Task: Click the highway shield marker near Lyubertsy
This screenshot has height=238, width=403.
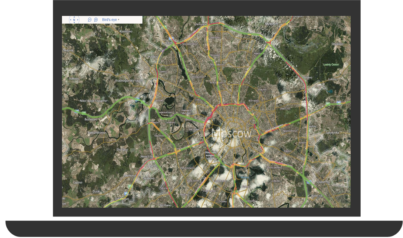Action: coord(309,181)
